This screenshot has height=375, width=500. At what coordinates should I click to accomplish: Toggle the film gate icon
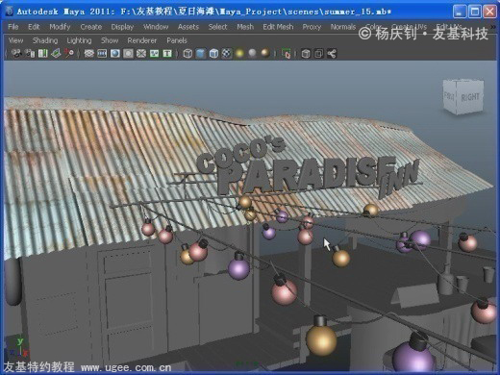tap(102, 53)
